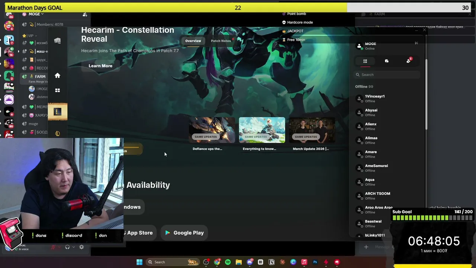Select friend Alienx in the list
476x268 pixels.
click(x=387, y=126)
